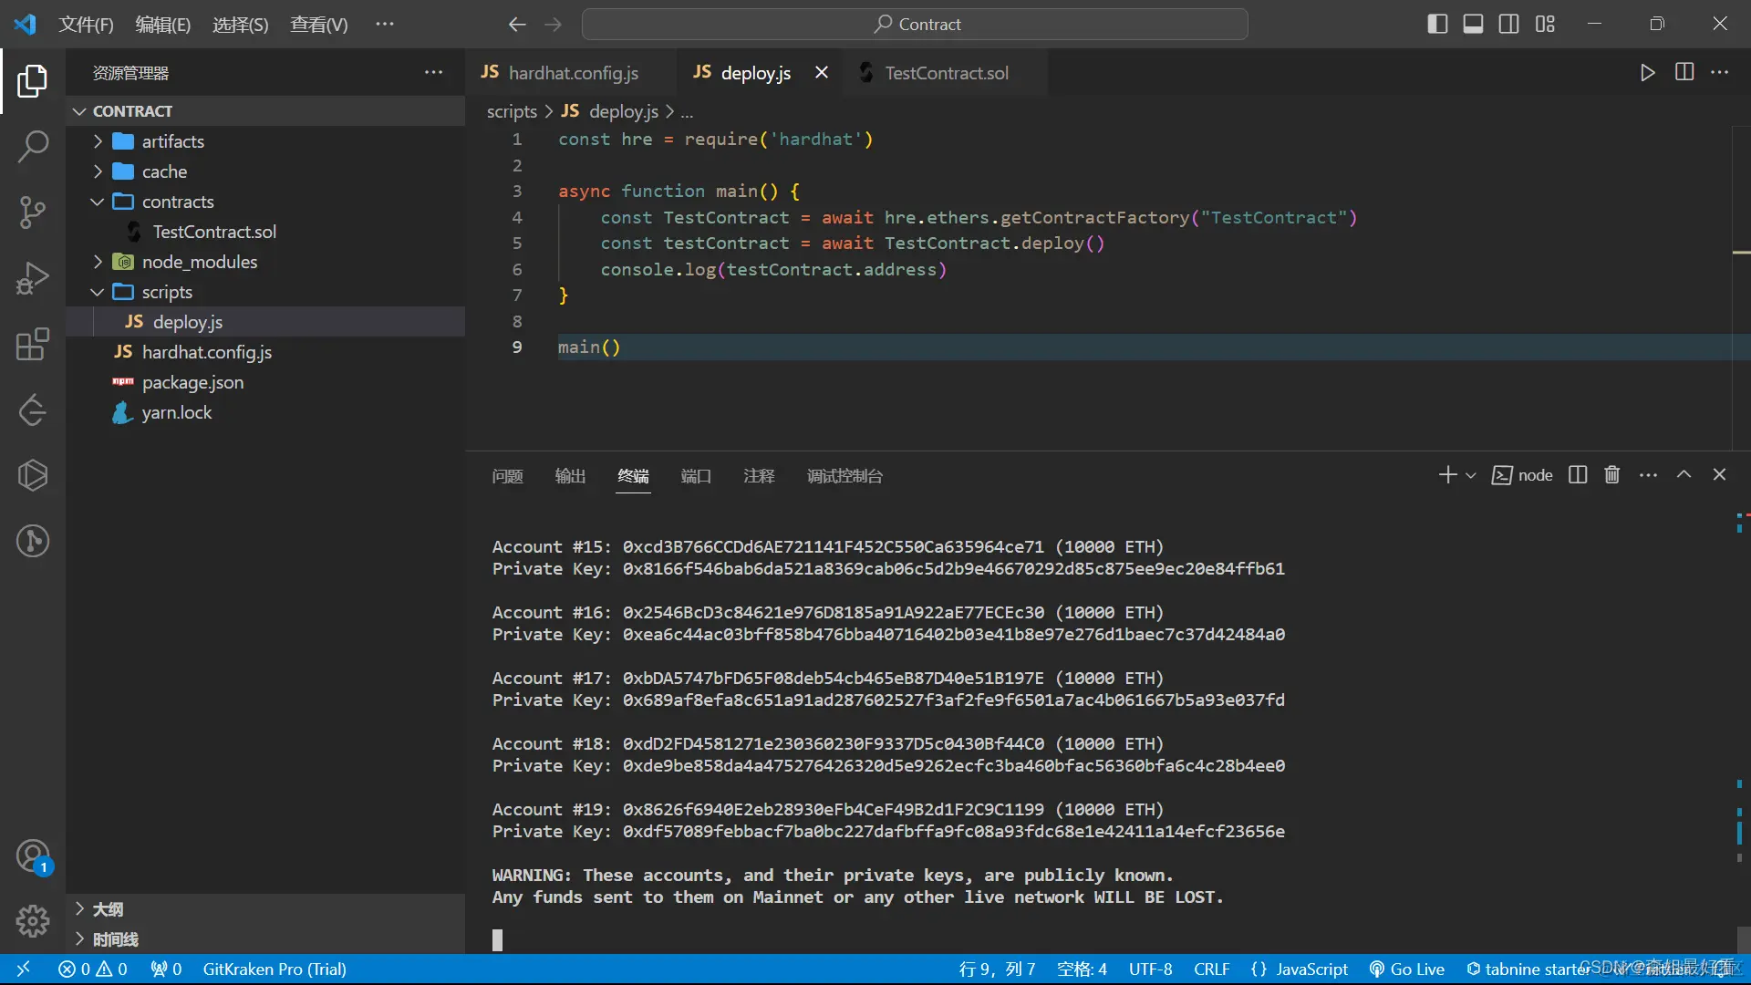Open the Search view in activity bar
Screen dimensions: 1751x985
(33, 146)
